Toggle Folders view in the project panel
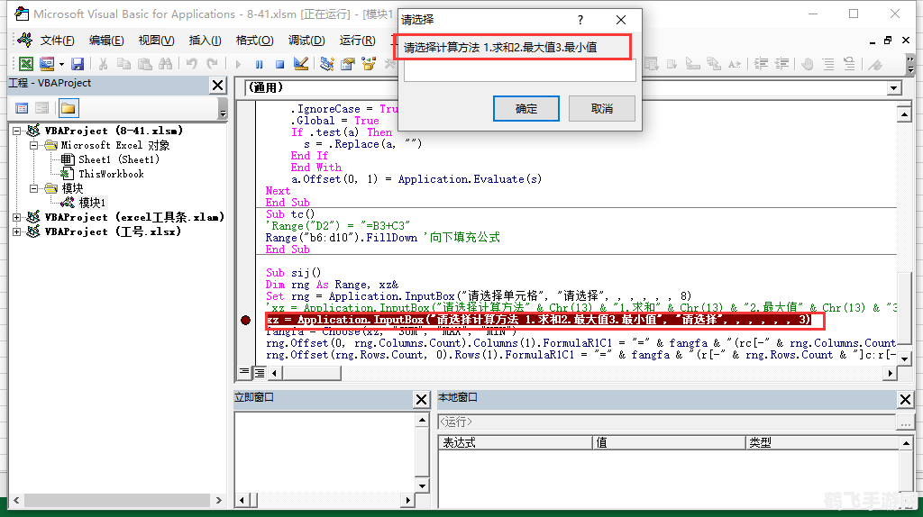This screenshot has height=517, width=923. coord(69,108)
